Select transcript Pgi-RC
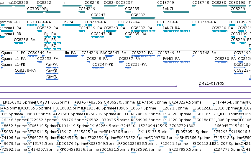251x154 pixels. click(53, 49)
